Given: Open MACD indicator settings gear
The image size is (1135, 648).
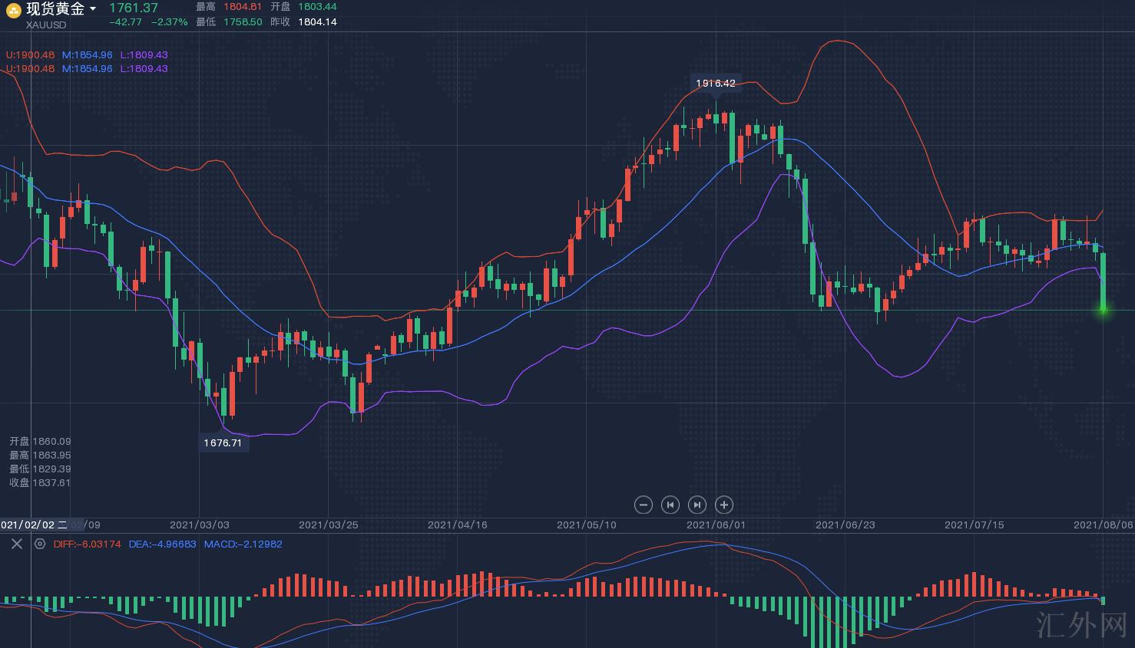Looking at the screenshot, I should tap(40, 544).
